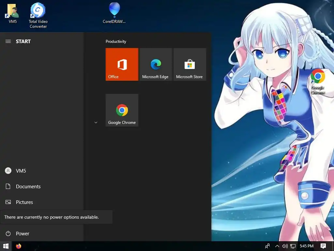334x251 pixels.
Task: Open the Office tile
Action: click(122, 64)
